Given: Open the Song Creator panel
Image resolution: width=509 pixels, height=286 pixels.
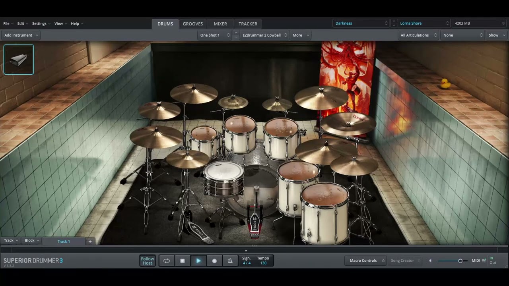Looking at the screenshot, I should 405,261.
